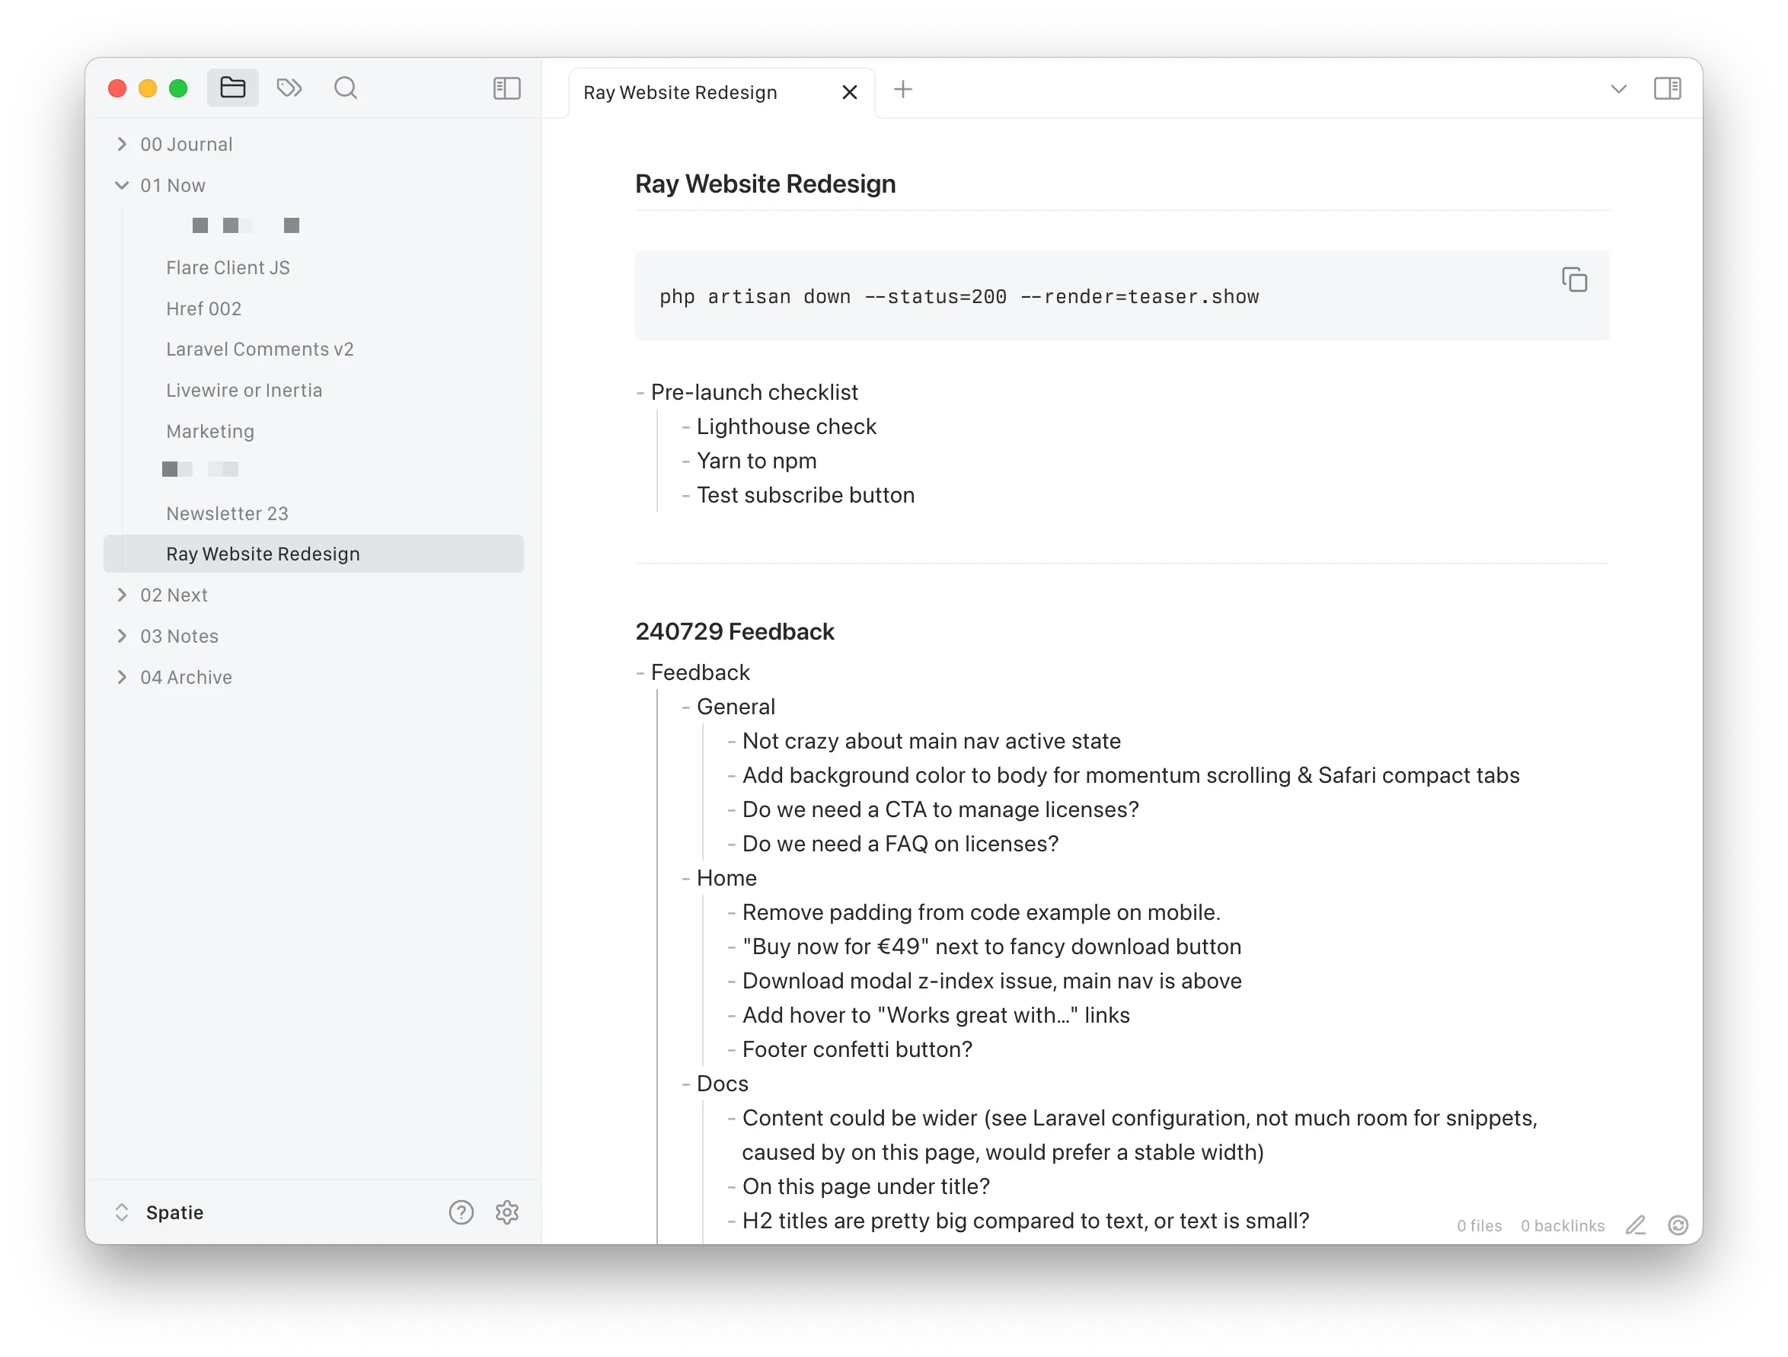Select the folders view icon
The width and height of the screenshot is (1788, 1357).
[233, 88]
